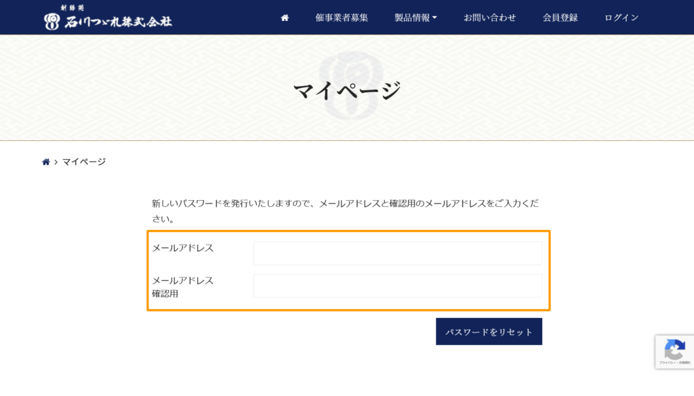This screenshot has width=694, height=396.
Task: Click the マイページ breadcrumb text
Action: pos(84,162)
